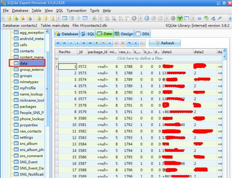Viewport: 232px width, 178px height.
Task: Jump to next page of records
Action: click(84, 43)
